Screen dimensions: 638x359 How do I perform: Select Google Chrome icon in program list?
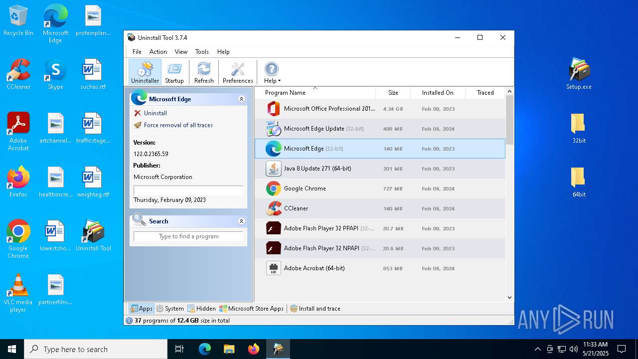(x=273, y=188)
